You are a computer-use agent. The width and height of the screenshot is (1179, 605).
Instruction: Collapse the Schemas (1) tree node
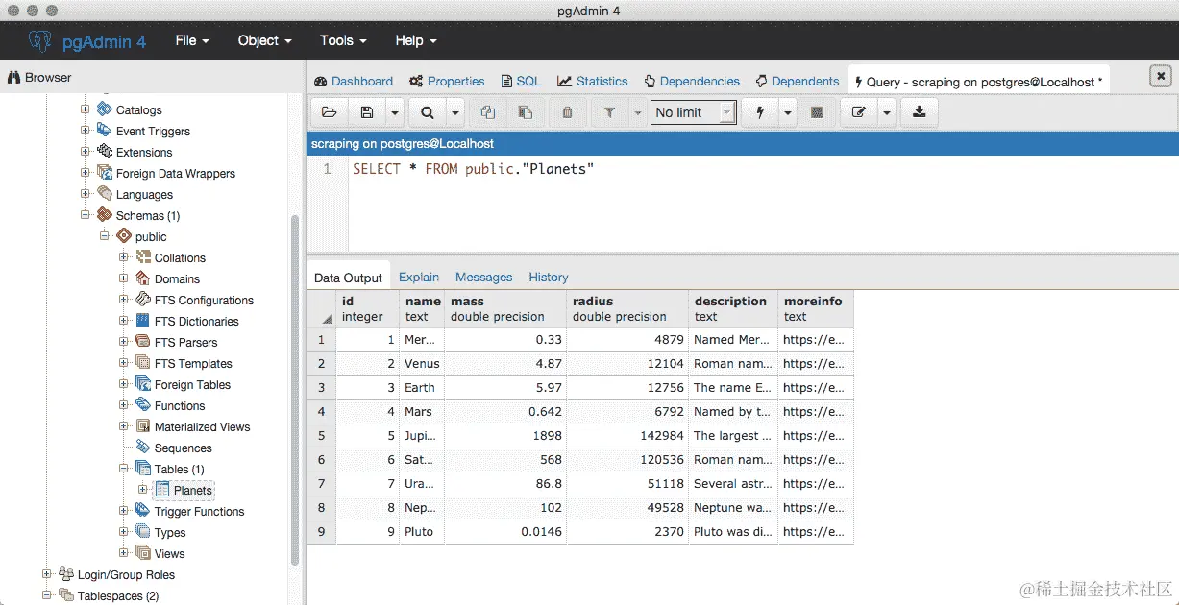(86, 215)
